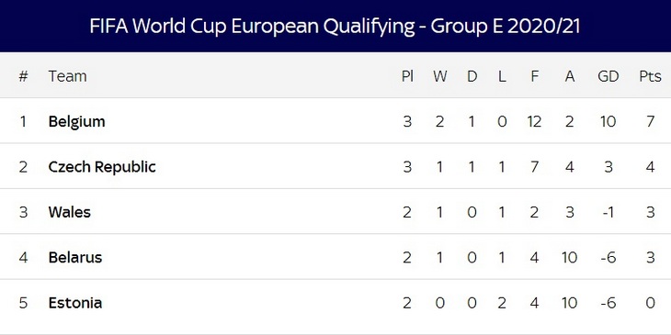Open the Wales team link

point(69,212)
